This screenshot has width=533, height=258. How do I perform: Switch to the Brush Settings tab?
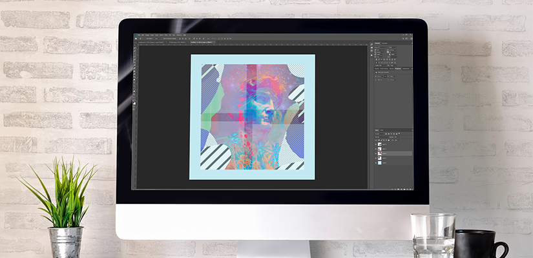[384, 68]
